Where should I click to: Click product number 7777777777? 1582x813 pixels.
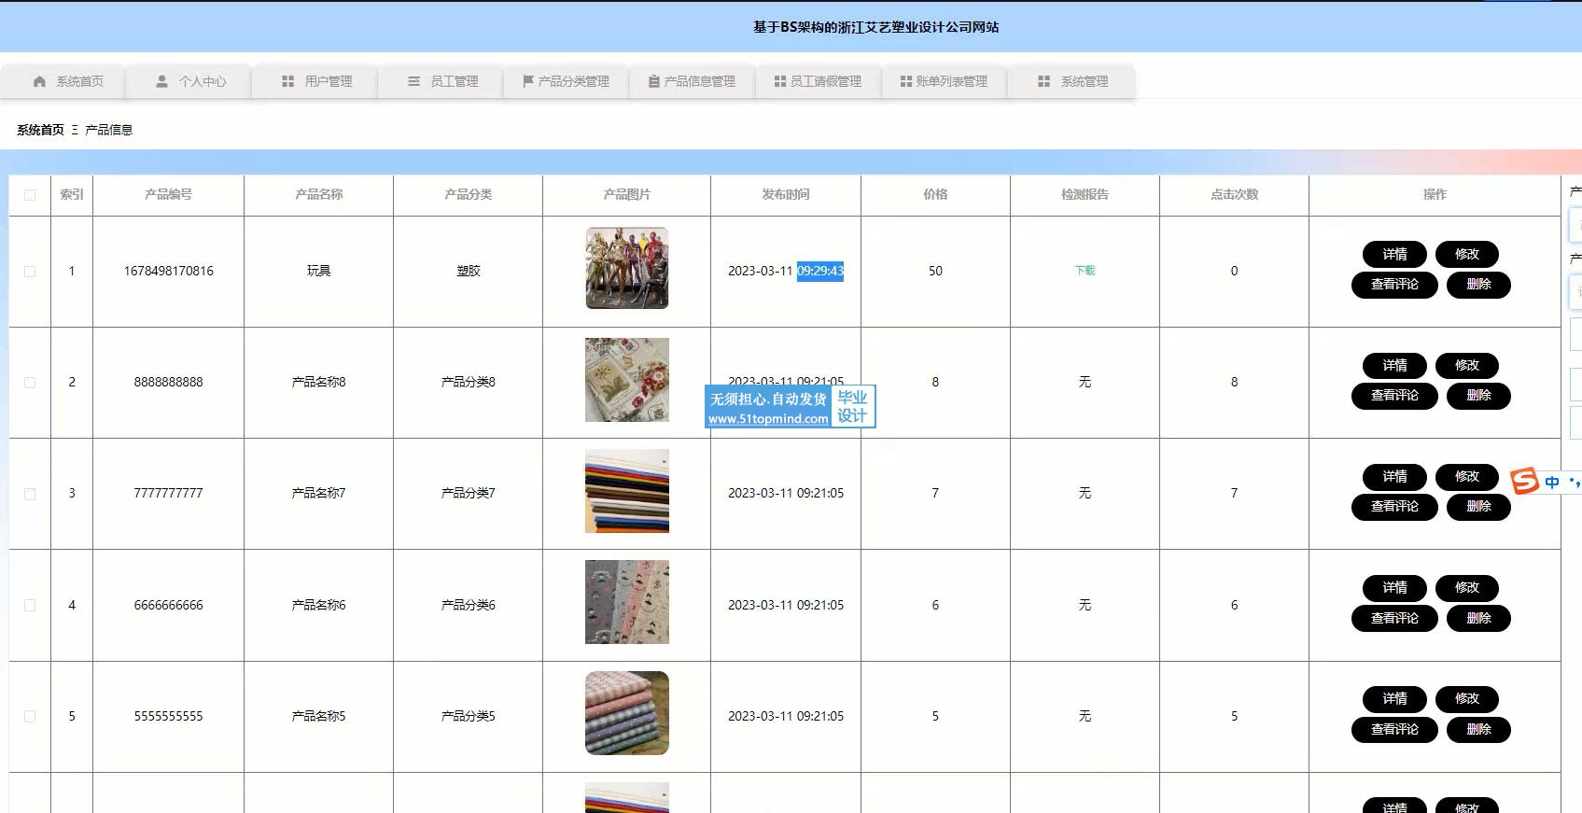pos(168,493)
